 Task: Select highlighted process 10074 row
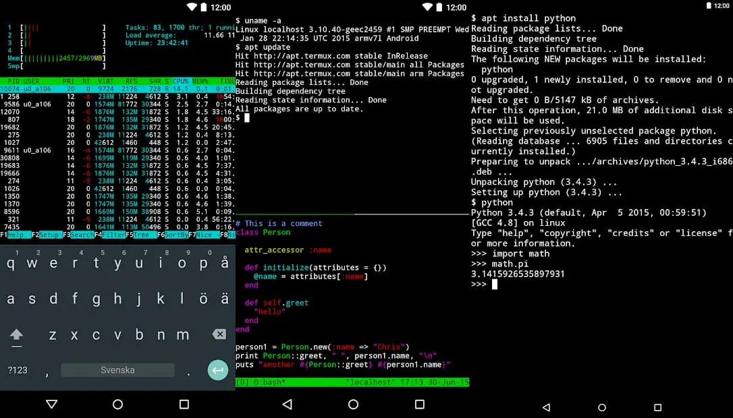pyautogui.click(x=117, y=89)
